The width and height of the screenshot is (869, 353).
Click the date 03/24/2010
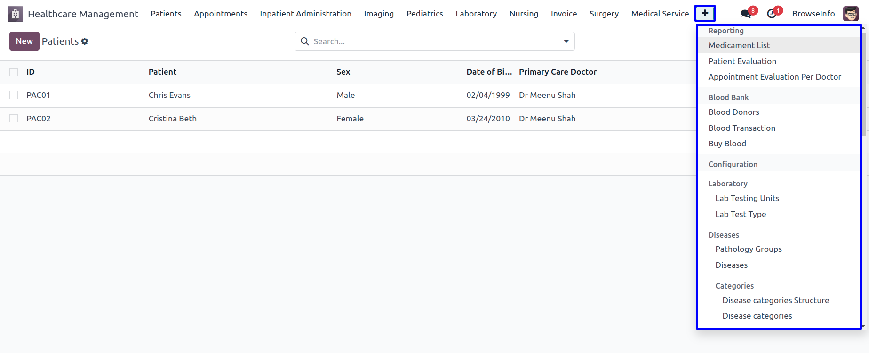(488, 119)
